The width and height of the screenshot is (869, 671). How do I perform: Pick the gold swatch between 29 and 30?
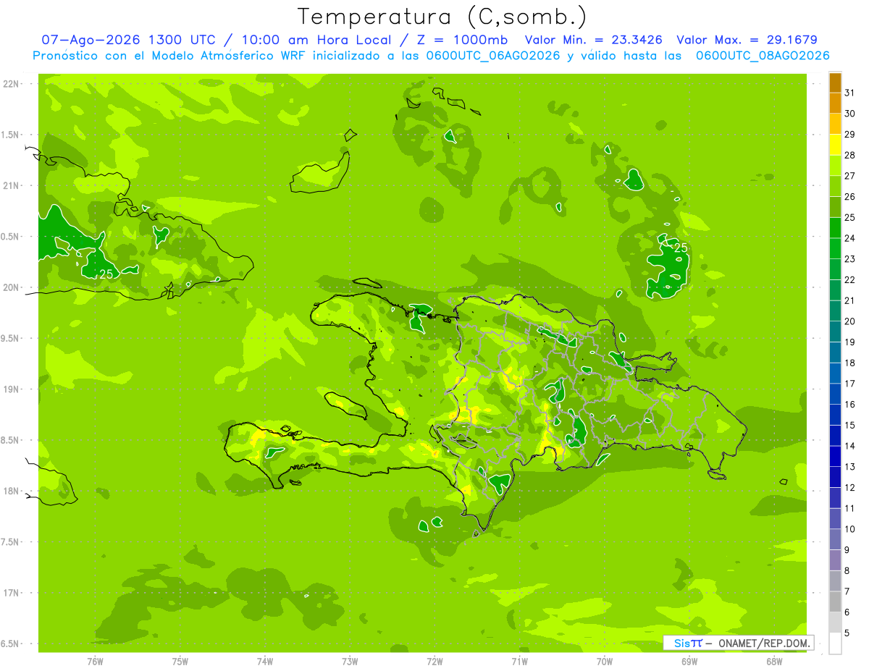coord(835,124)
